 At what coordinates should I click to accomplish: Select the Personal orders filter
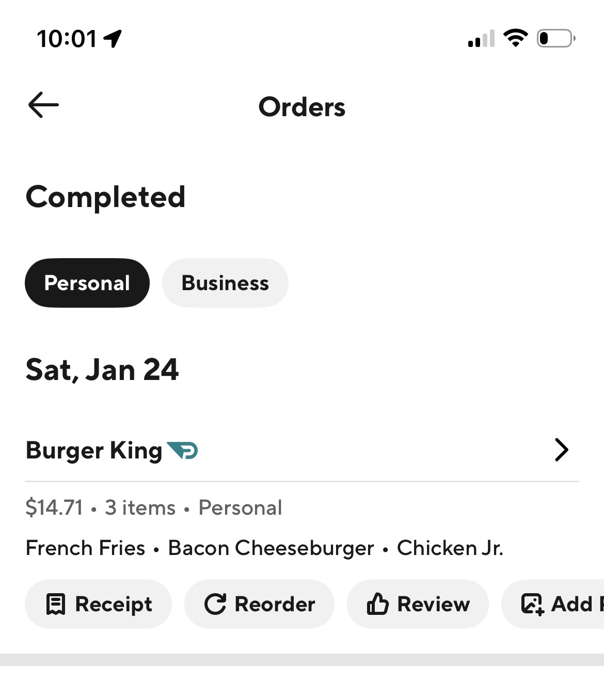pyautogui.click(x=87, y=283)
